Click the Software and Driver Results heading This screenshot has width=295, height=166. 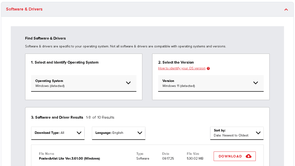pos(57,117)
